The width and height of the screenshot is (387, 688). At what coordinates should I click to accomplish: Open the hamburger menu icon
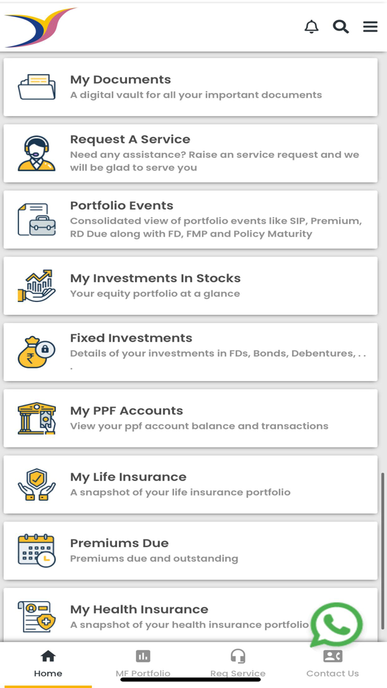tap(370, 26)
